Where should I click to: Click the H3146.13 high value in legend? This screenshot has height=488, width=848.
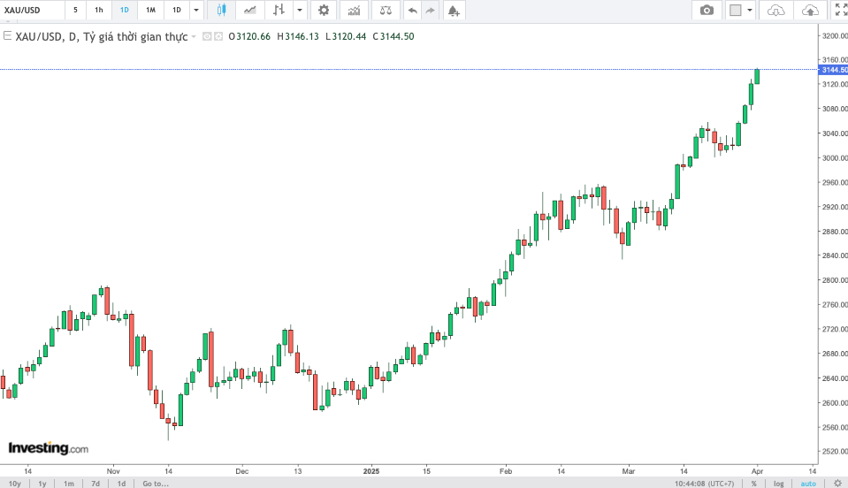[x=298, y=37]
